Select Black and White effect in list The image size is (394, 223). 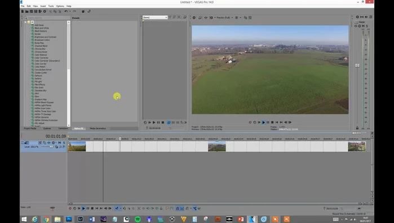[x=42, y=28]
